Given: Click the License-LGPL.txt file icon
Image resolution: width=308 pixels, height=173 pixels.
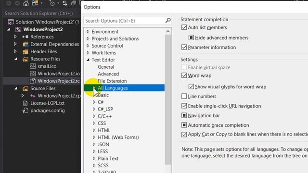Looking at the screenshot, I should point(26,103).
